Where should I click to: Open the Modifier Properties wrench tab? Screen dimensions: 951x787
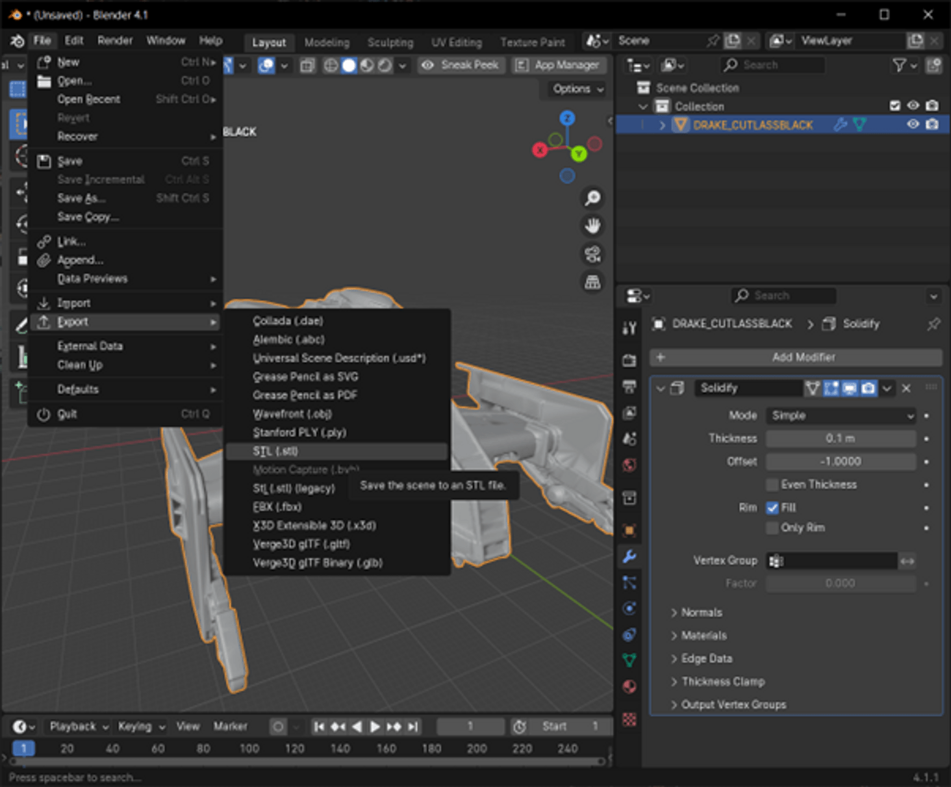(629, 556)
